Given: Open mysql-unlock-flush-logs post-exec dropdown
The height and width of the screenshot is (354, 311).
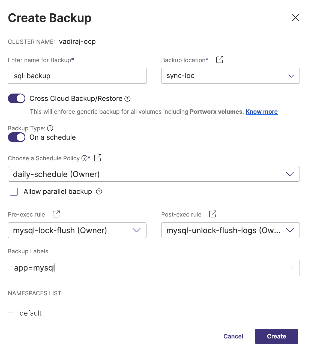Looking at the screenshot, I should pyautogui.click(x=230, y=230).
